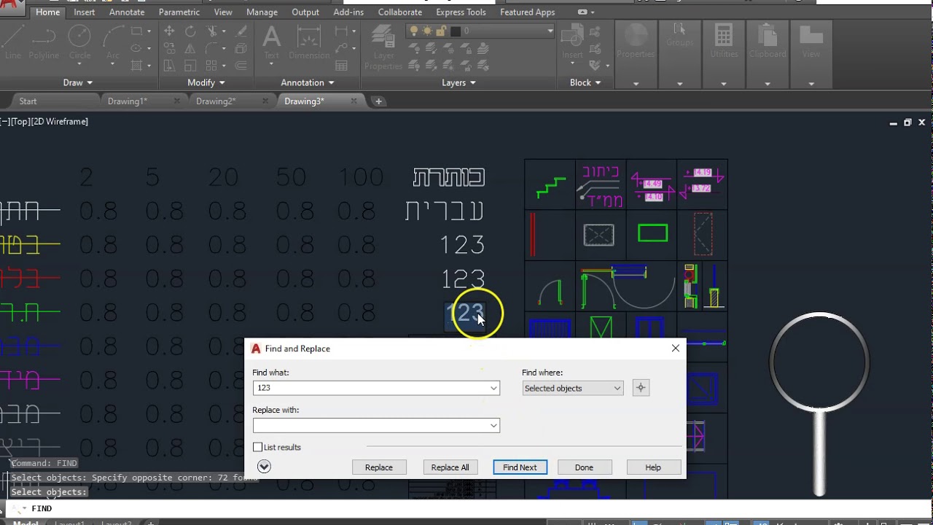Select the Polyline tool
The height and width of the screenshot is (525, 933).
pos(44,42)
